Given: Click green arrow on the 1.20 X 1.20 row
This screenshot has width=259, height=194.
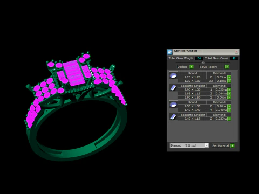Looking at the screenshot, I should [229, 77].
